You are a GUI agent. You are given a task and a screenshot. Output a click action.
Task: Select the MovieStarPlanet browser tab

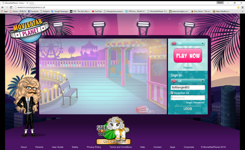pos(15,3)
